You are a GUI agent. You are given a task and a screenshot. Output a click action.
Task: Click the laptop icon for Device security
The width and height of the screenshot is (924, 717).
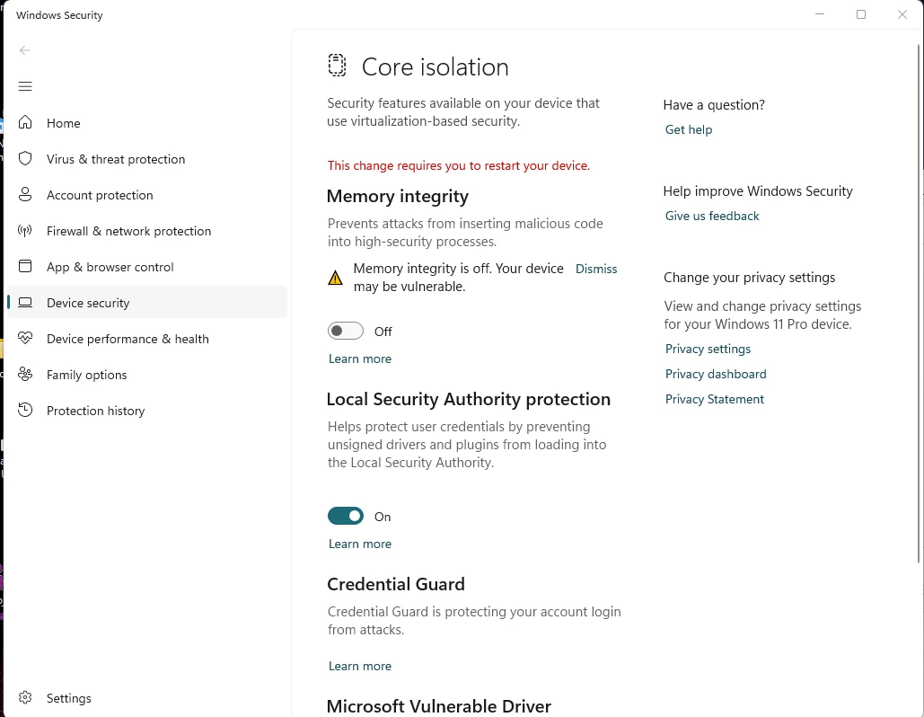(x=25, y=303)
